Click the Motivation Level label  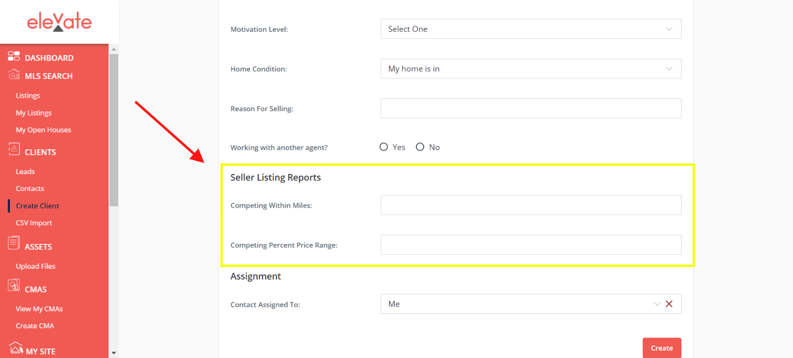coord(259,29)
